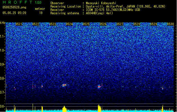Screen dimensions: 177x112
Task: Click the meteor count value 19
Action: [41, 13]
